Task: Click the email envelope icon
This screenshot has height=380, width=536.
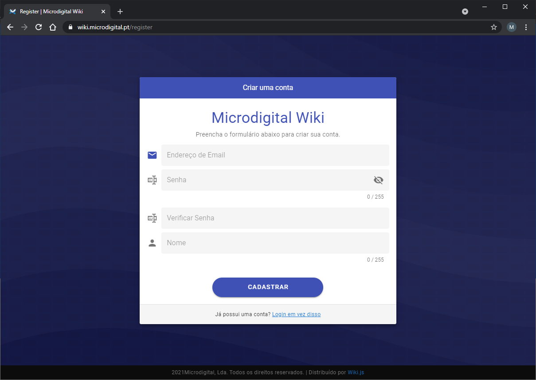Action: tap(152, 155)
